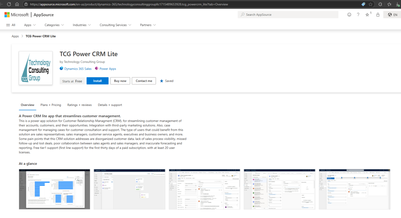Click the browser refresh icon
Screen dimensions: 401x218
(x=9, y=4)
